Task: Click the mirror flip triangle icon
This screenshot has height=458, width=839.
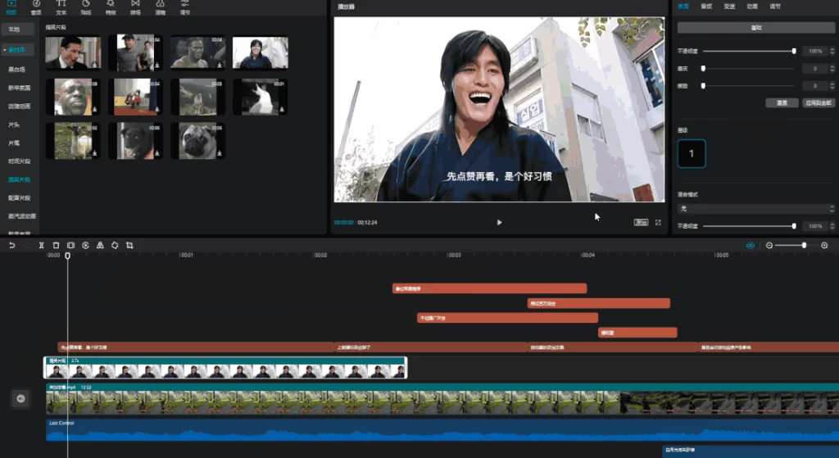Action: (x=100, y=245)
